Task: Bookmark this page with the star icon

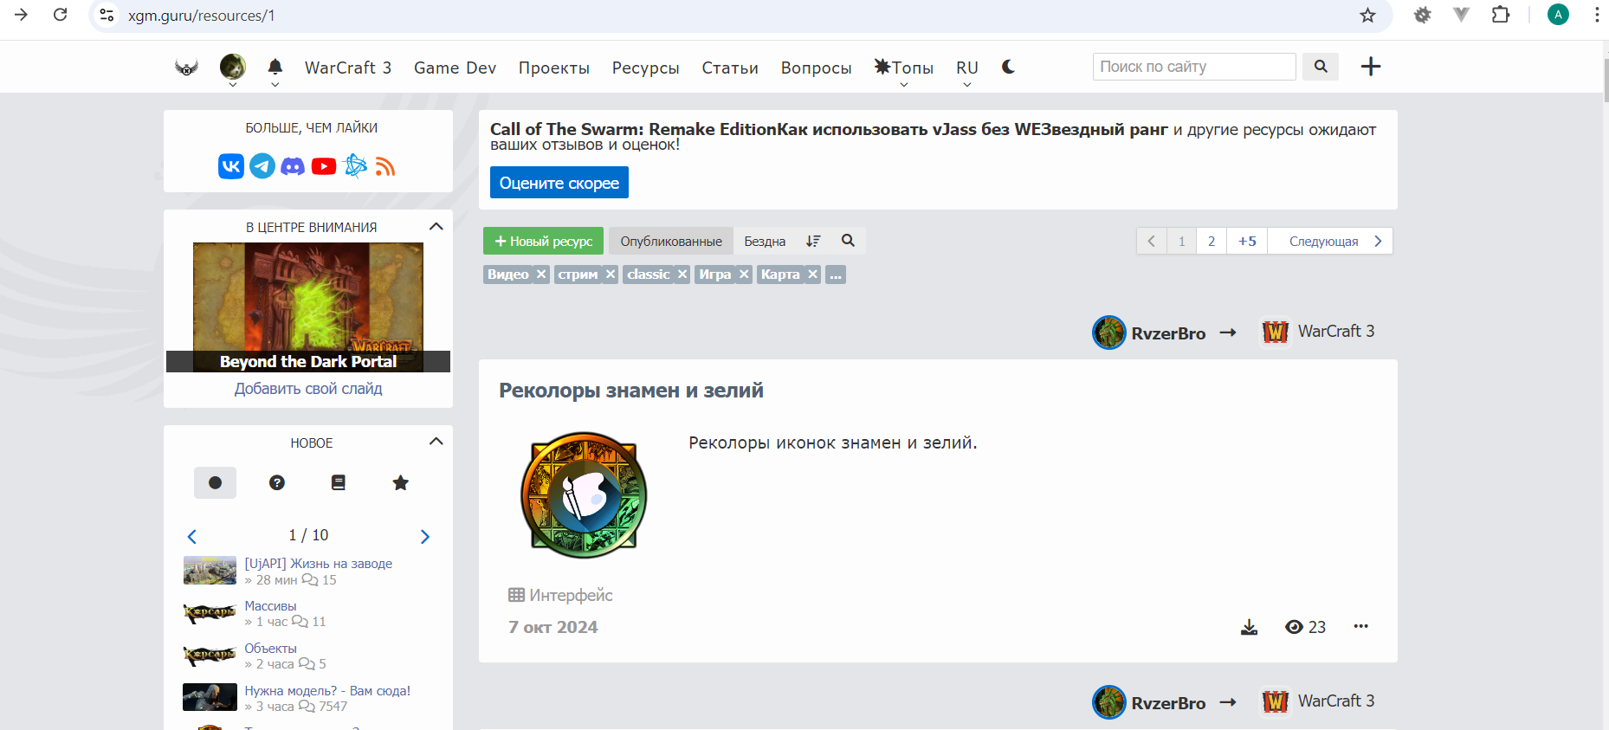Action: pos(1367,16)
